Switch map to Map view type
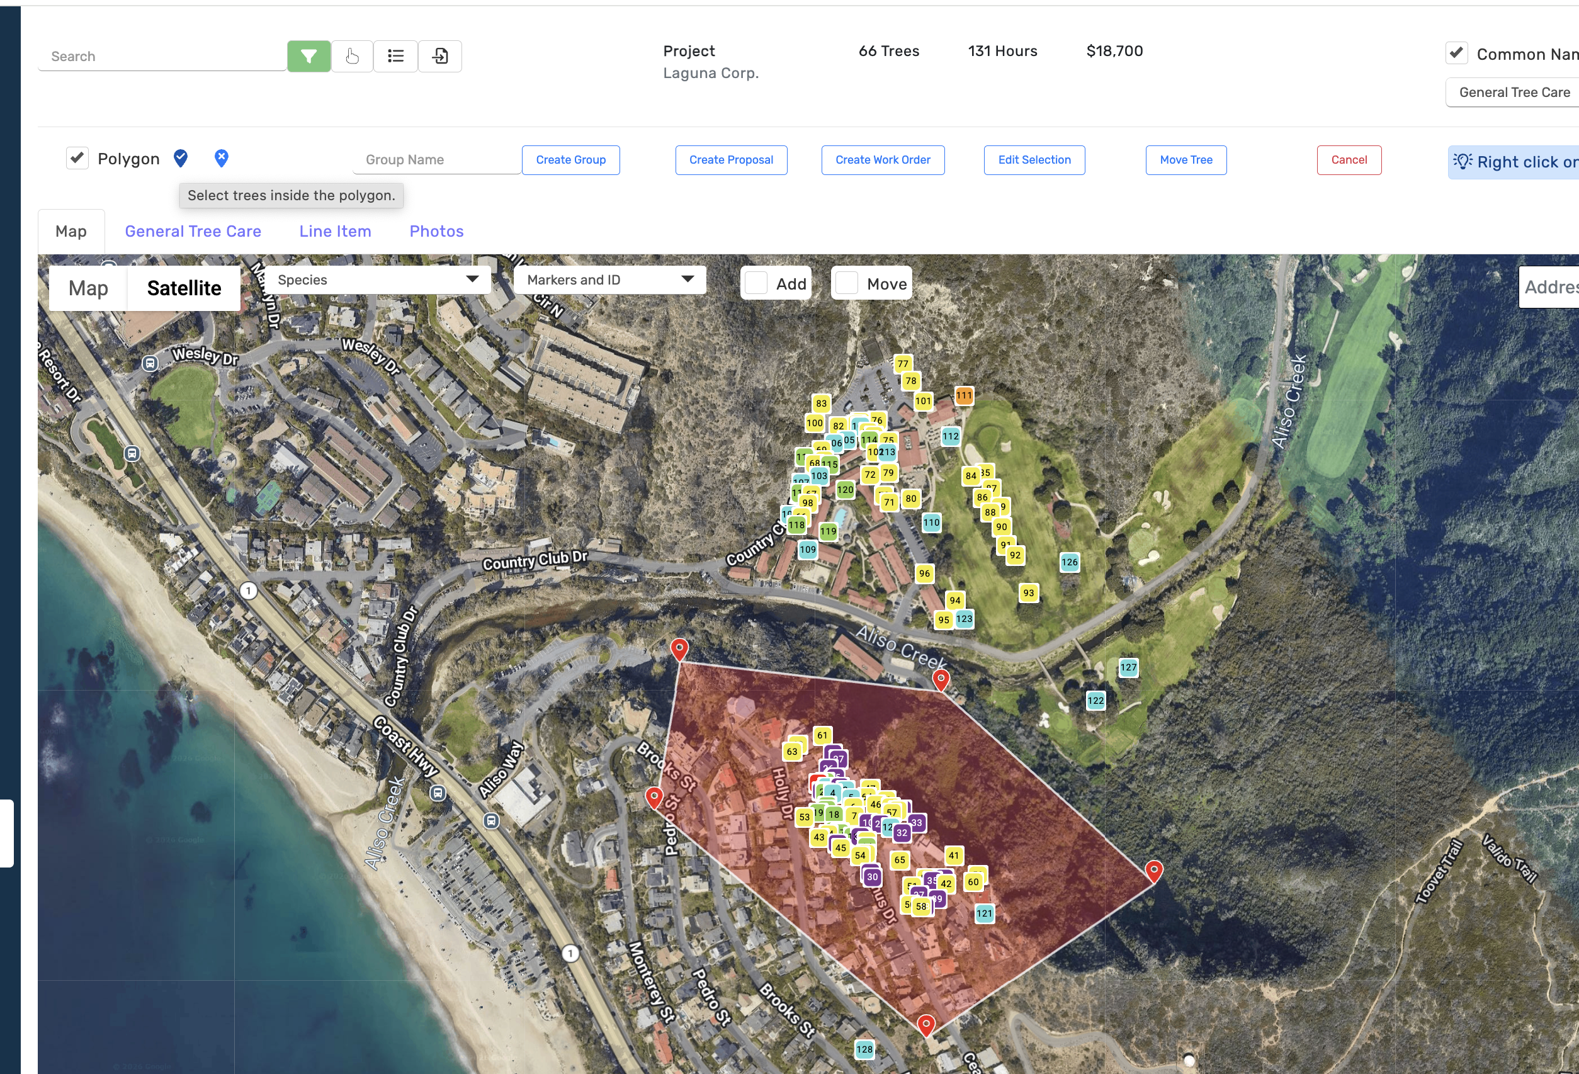The image size is (1579, 1074). click(x=88, y=288)
